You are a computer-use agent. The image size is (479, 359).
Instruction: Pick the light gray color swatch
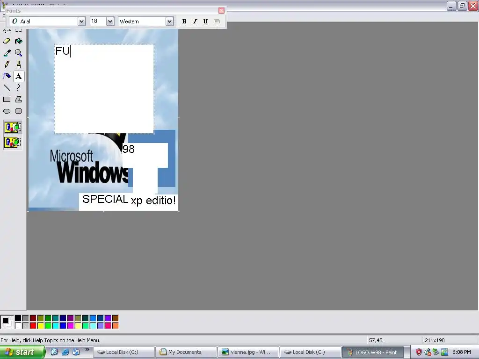click(26, 326)
